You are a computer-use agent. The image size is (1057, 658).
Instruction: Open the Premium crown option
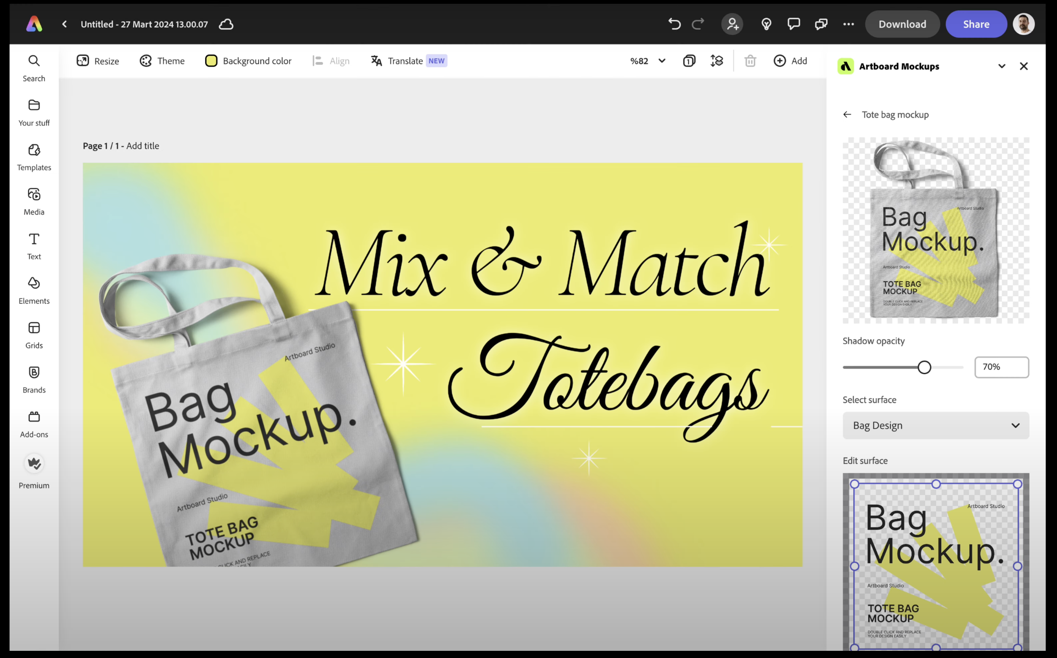click(34, 471)
